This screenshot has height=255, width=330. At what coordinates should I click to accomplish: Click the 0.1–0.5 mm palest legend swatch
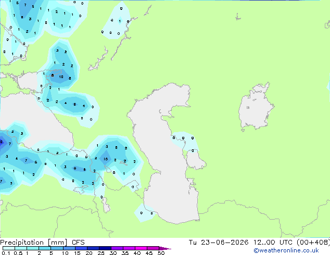point(9,248)
